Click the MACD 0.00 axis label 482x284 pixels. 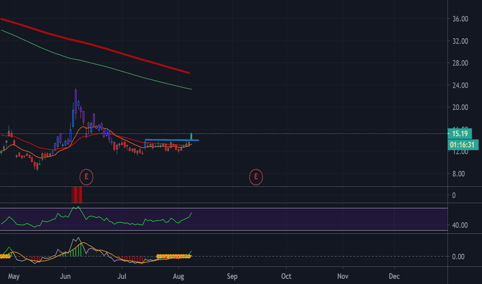tap(458, 256)
